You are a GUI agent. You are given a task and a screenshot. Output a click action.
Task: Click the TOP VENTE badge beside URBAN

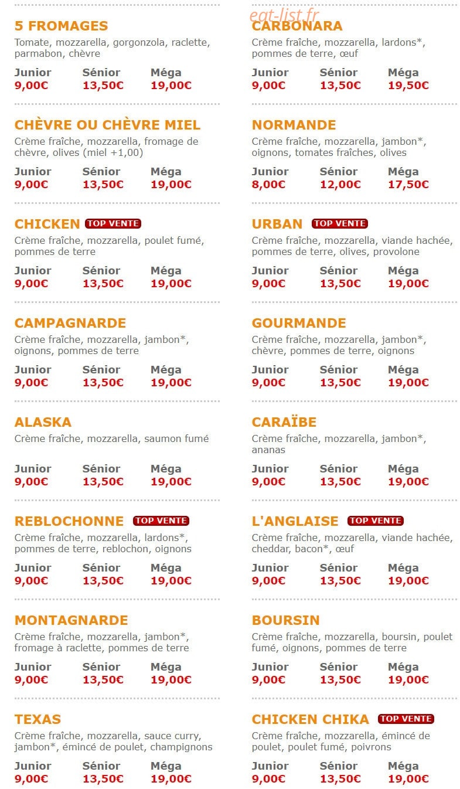tap(339, 223)
